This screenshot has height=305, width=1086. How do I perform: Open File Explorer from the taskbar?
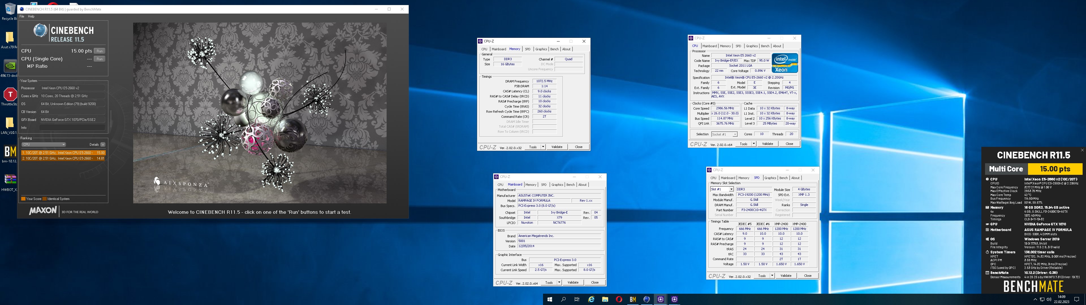click(x=605, y=299)
